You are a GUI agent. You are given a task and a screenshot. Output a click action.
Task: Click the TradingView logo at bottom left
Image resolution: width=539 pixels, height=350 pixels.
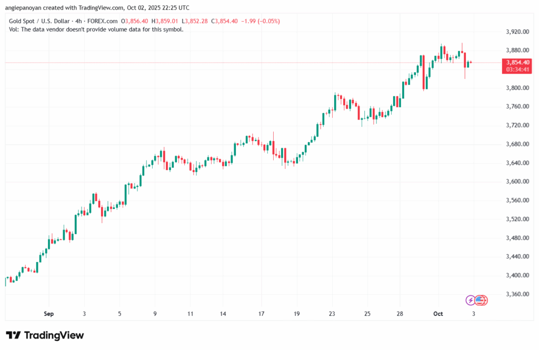click(45, 335)
